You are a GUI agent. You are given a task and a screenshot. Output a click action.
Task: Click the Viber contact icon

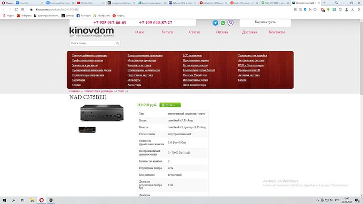pyautogui.click(x=230, y=23)
